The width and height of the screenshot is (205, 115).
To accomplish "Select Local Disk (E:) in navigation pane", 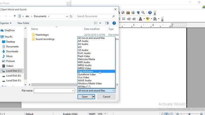I will click(x=13, y=76).
